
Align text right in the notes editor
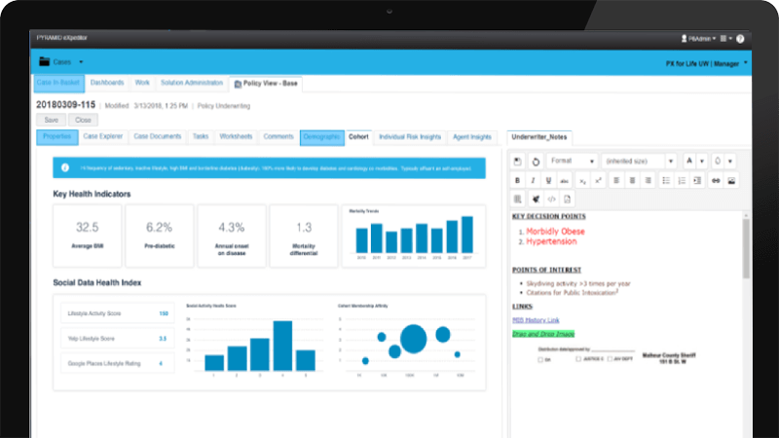pyautogui.click(x=648, y=181)
